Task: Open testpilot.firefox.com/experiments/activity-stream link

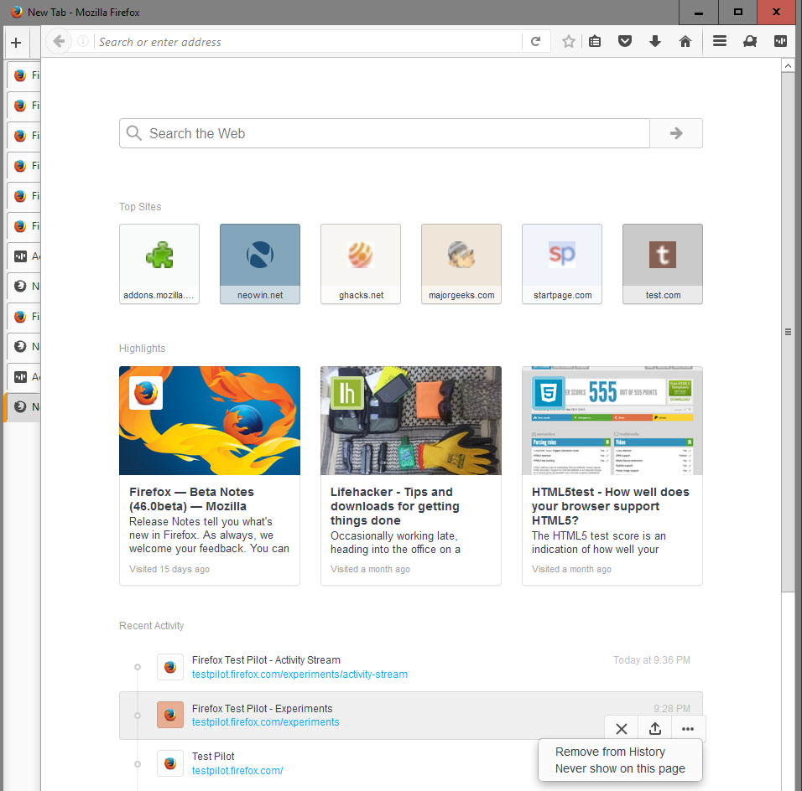Action: coord(299,674)
